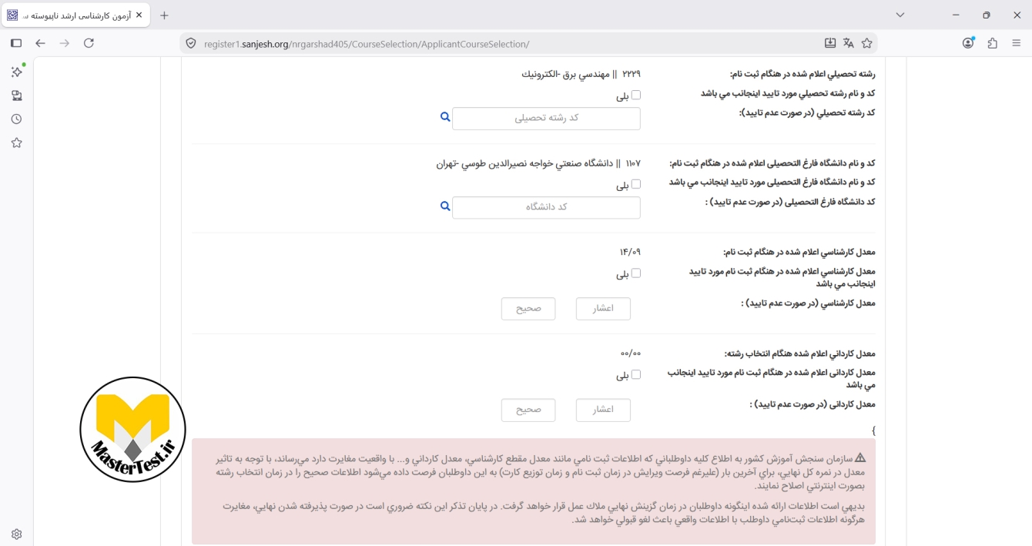Click label معدل كاردانی (در صورت عدم تاييد)
1032x546 pixels.
(813, 404)
